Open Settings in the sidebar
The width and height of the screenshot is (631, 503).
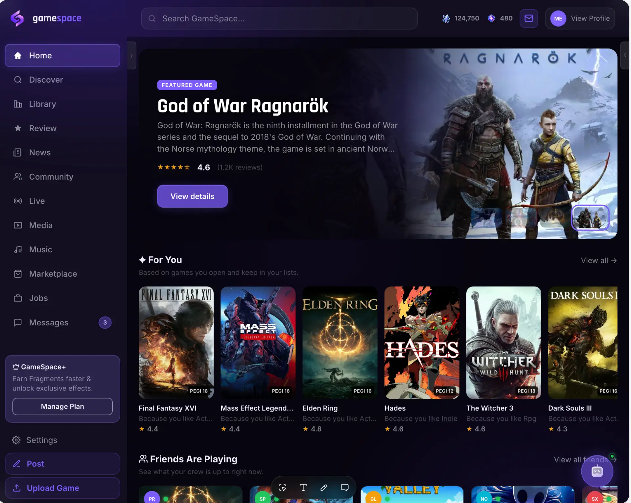point(62,440)
